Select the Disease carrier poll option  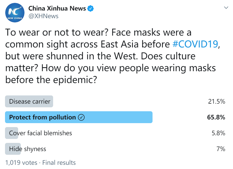(30, 102)
